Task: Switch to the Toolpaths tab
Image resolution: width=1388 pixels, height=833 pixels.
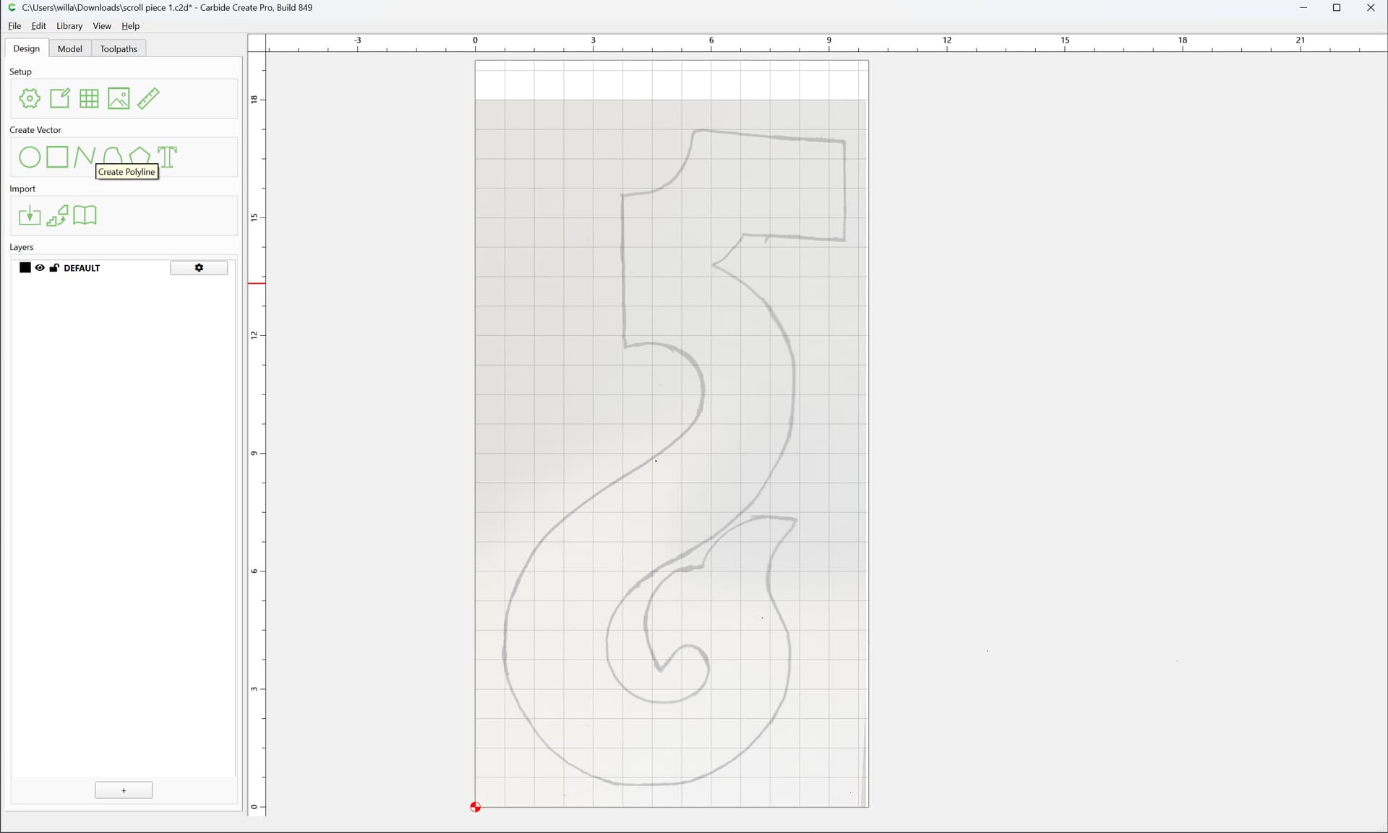Action: coord(119,49)
